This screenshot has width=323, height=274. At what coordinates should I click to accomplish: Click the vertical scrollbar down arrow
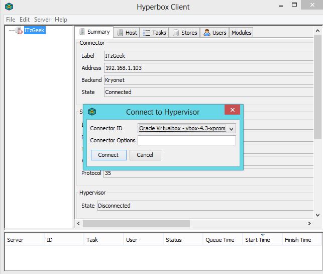coord(317,215)
